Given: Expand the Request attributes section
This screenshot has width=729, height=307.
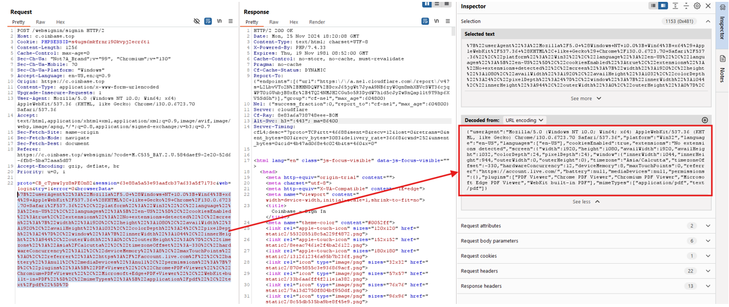Looking at the screenshot, I should pos(708,226).
